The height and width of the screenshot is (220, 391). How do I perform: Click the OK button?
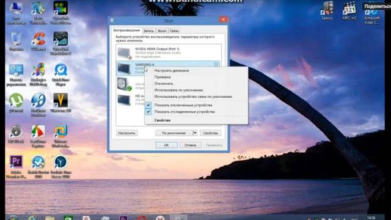166,145
